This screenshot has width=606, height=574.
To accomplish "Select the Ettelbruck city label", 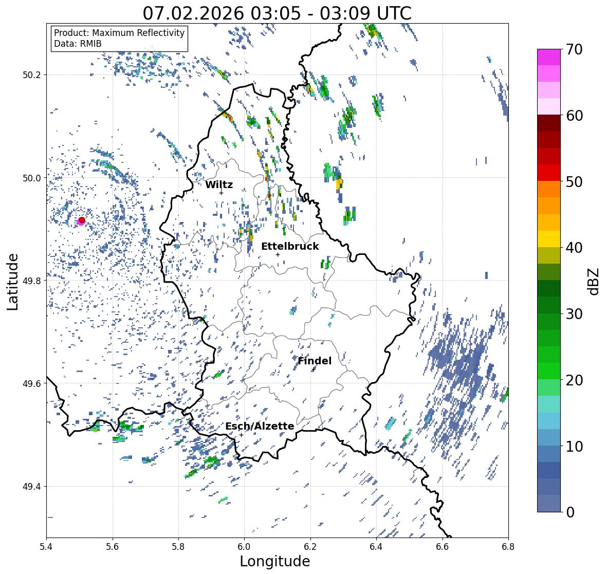I will (290, 247).
